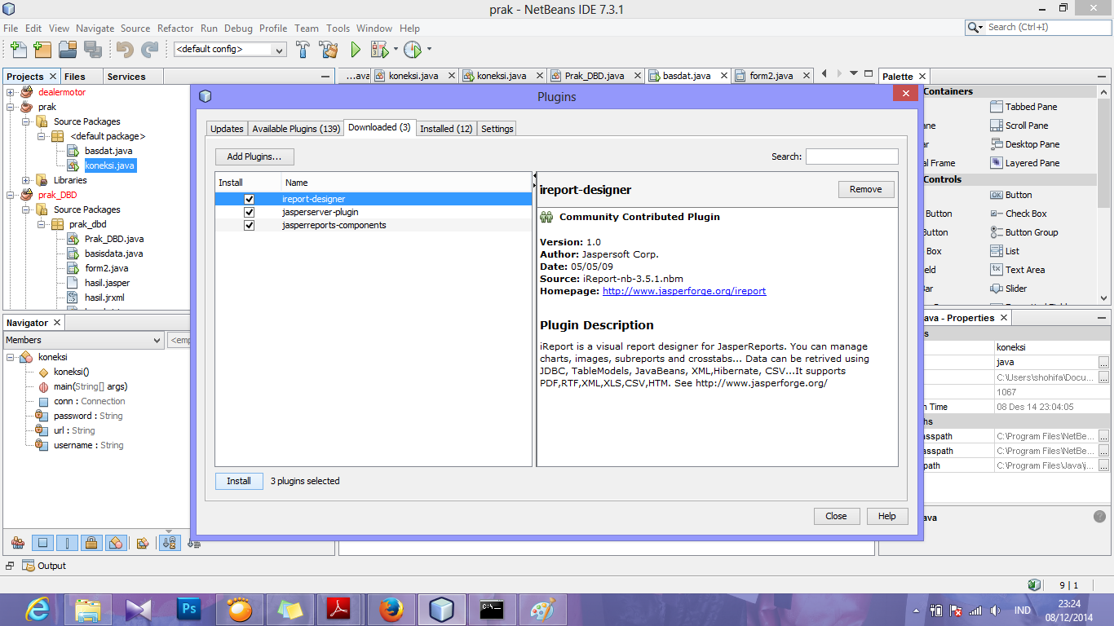Click the Undo arrow in toolbar

point(125,50)
